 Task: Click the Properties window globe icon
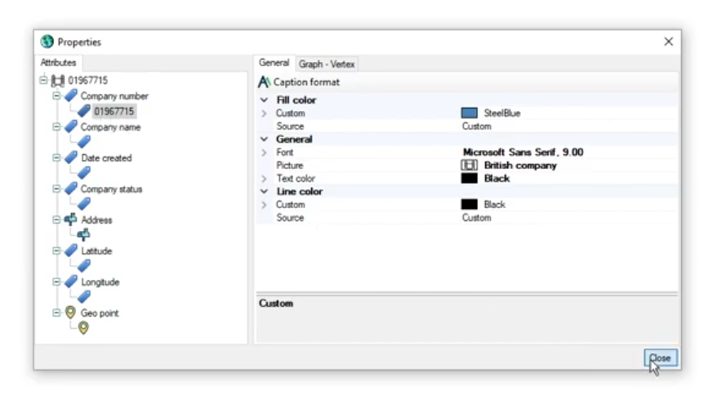(x=47, y=42)
